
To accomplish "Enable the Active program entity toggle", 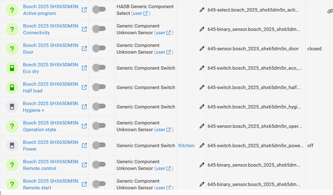I will point(102,10).
